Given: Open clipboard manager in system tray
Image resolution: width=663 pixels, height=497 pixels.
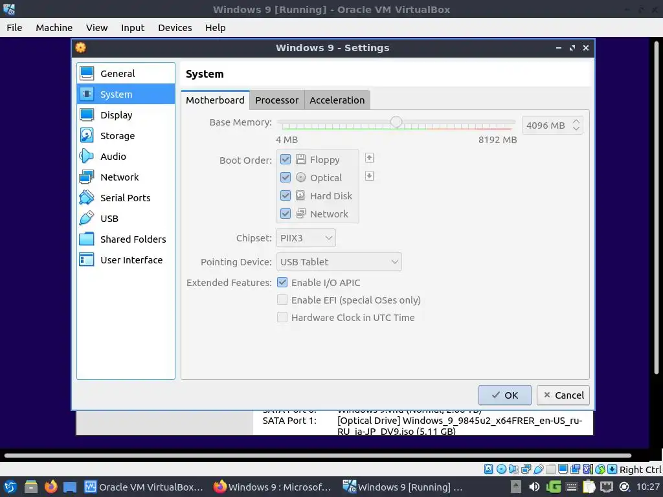Looking at the screenshot, I should click(x=589, y=487).
